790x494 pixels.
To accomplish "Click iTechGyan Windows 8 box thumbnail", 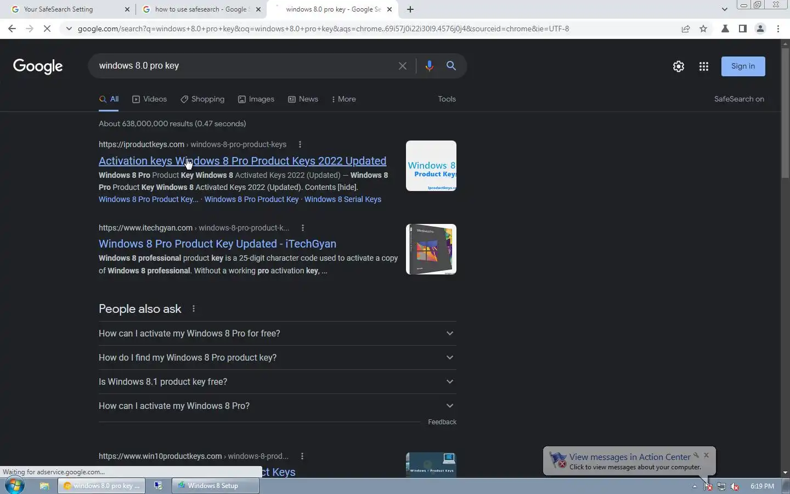I will (x=431, y=249).
